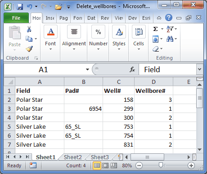Open the Page Layout ribbon tab

(63, 18)
